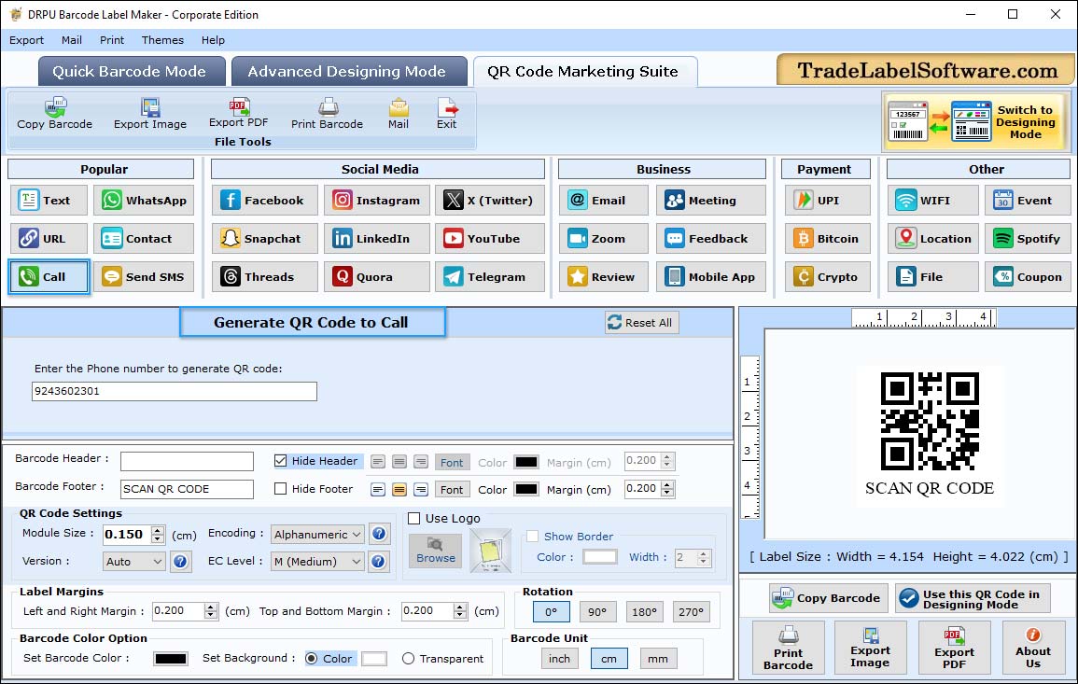
Task: Uncheck the Hide Header checkbox
Action: pos(281,461)
